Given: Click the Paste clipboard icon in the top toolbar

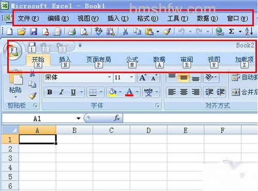Looking at the screenshot, I should tap(149, 31).
